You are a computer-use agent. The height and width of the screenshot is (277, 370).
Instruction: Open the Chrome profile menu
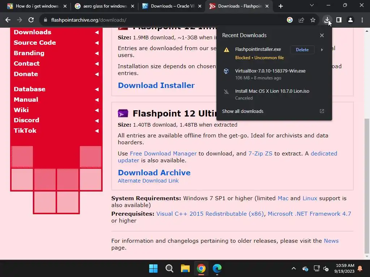pyautogui.click(x=350, y=20)
